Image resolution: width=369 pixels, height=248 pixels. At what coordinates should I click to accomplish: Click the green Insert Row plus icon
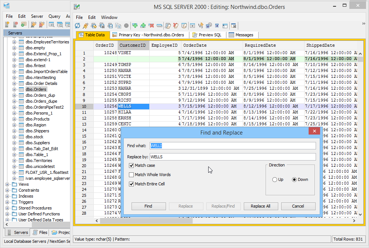pyautogui.click(x=135, y=26)
